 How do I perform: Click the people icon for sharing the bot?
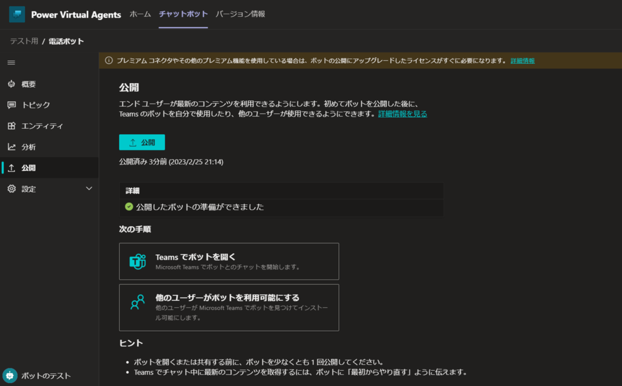pyautogui.click(x=138, y=302)
